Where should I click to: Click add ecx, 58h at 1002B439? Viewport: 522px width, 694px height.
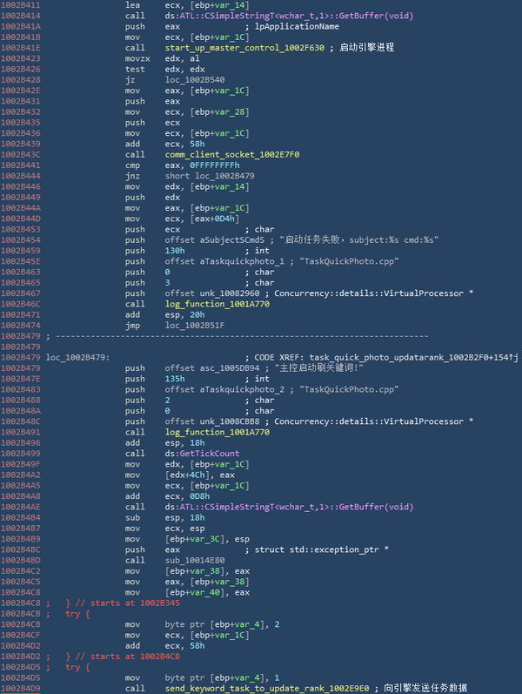[164, 144]
